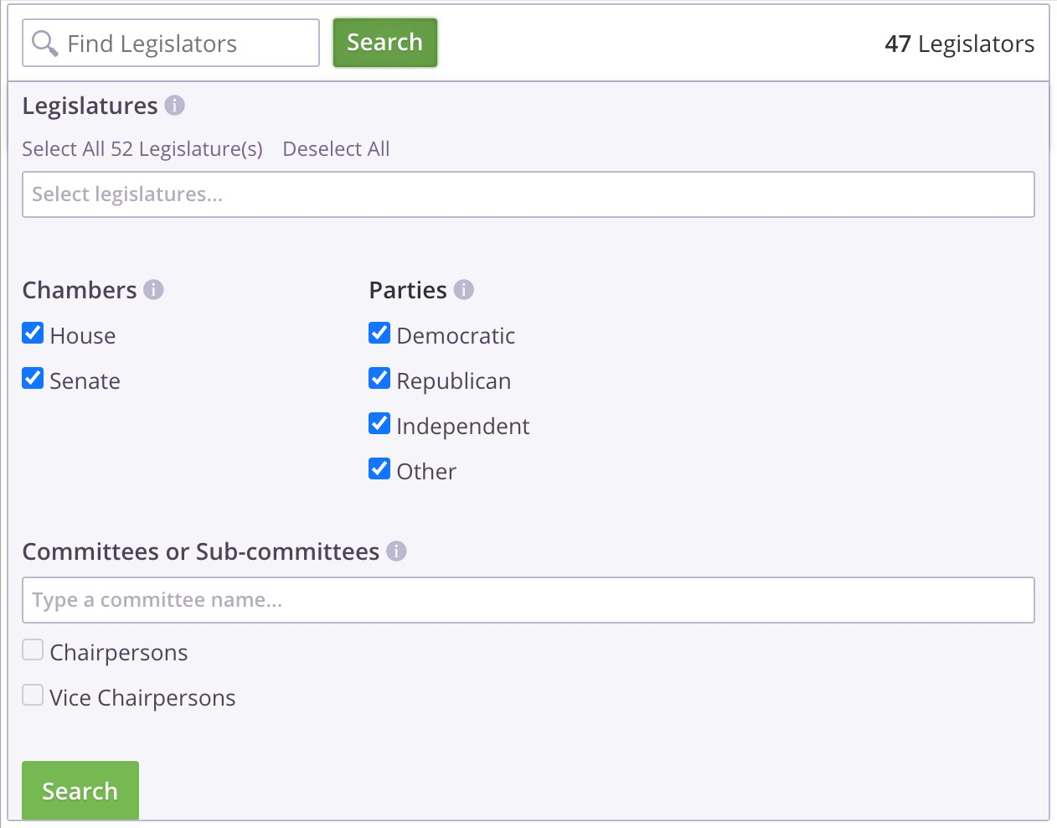Toggle the Senate checkbox
Image resolution: width=1057 pixels, height=828 pixels.
(33, 379)
